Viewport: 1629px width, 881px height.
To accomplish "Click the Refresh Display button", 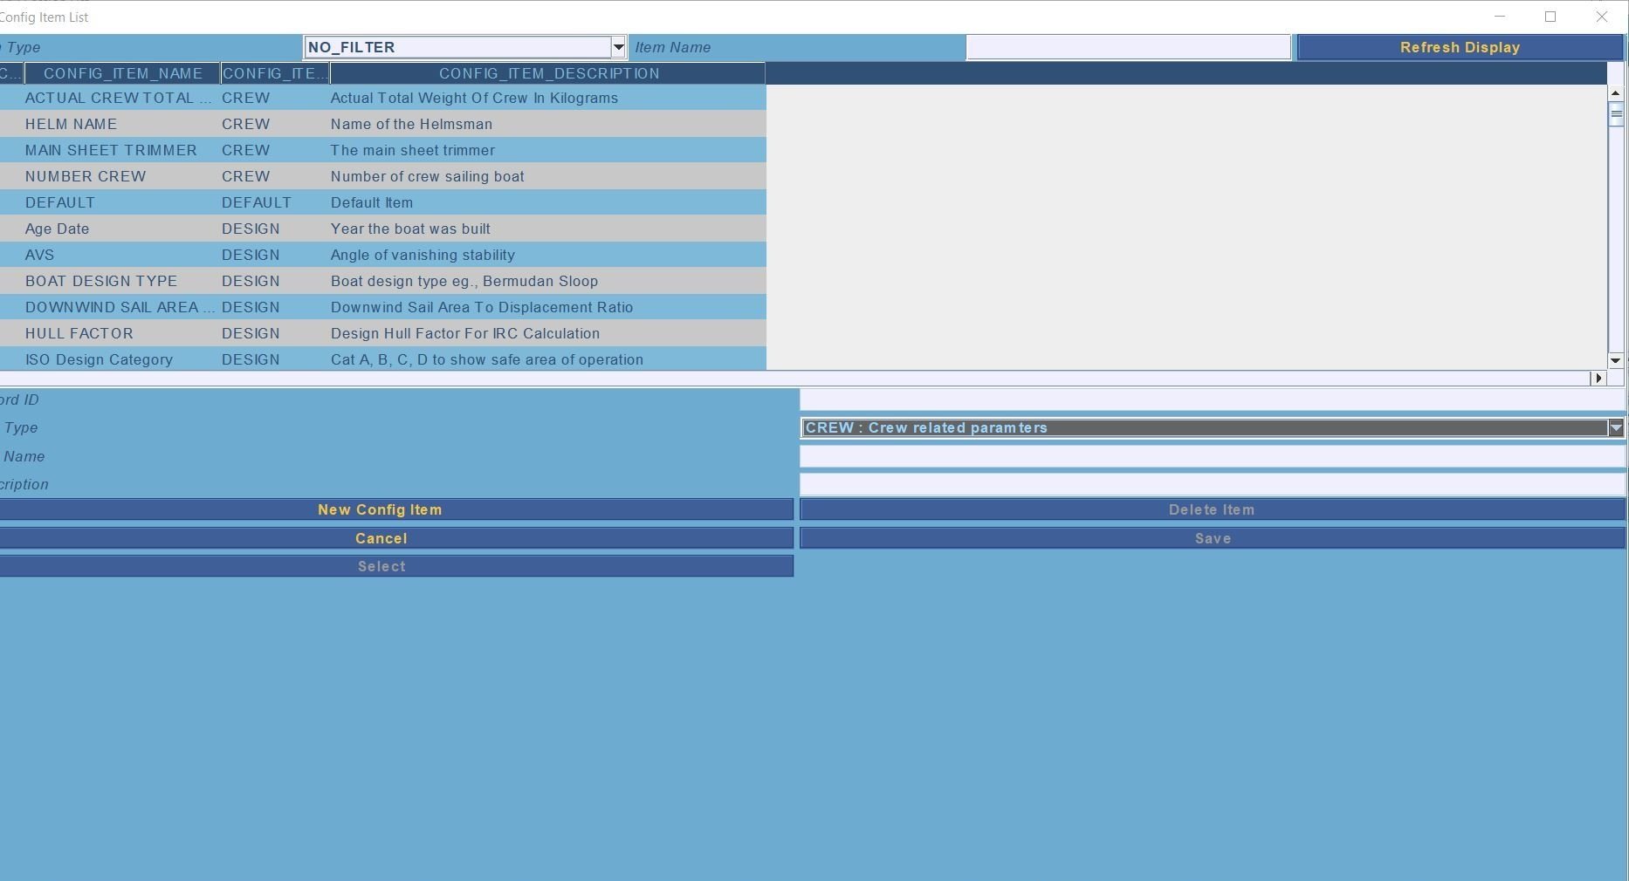I will click(x=1459, y=47).
